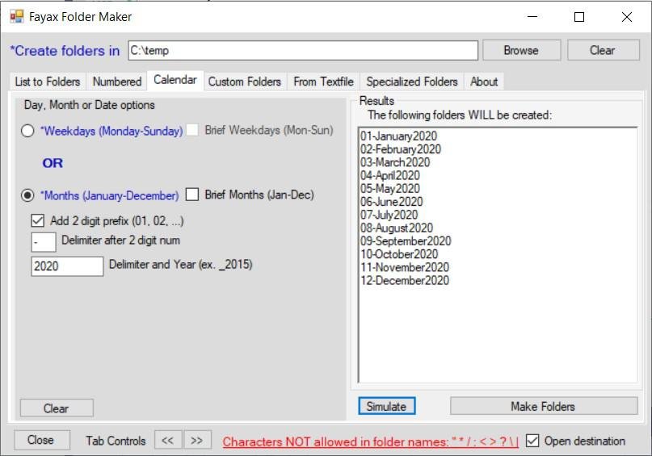Click Simulate to preview folders
The width and height of the screenshot is (652, 456).
coord(387,406)
